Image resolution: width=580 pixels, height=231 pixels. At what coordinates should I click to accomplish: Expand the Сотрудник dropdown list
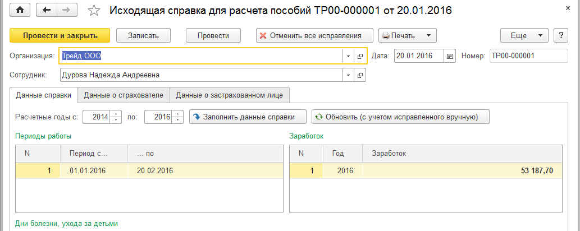(x=348, y=75)
